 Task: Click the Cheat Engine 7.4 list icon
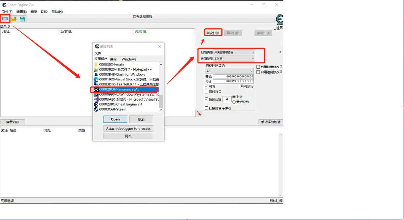[x=96, y=104]
